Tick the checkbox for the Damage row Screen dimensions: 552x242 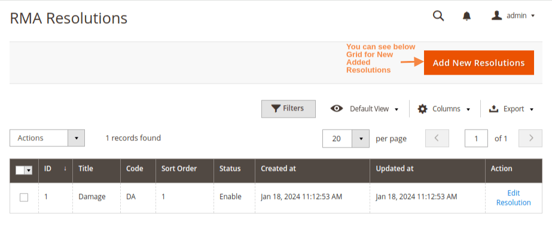(24, 197)
